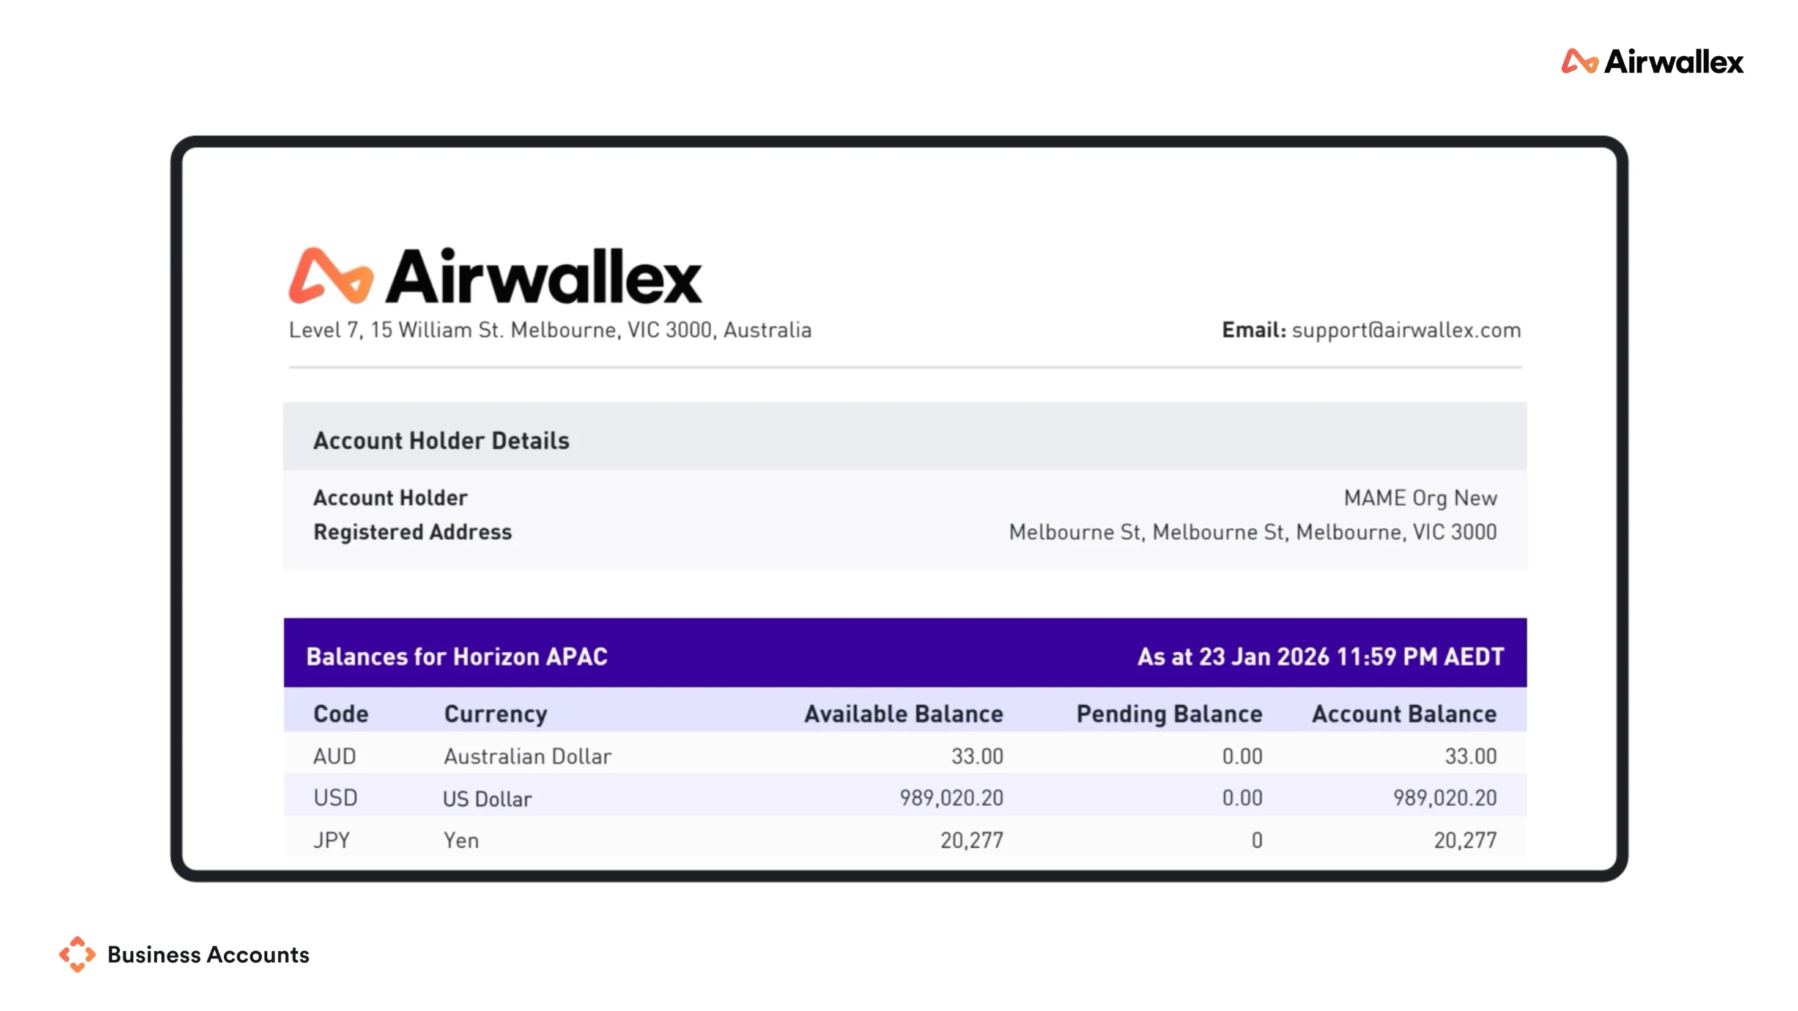
Task: Click the registered address value Melbourne St
Action: tap(1252, 532)
